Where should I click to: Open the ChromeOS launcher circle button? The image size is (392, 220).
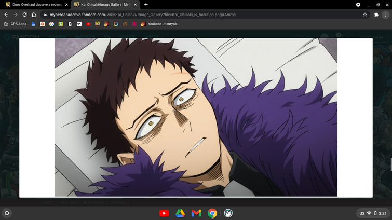pos(7,213)
